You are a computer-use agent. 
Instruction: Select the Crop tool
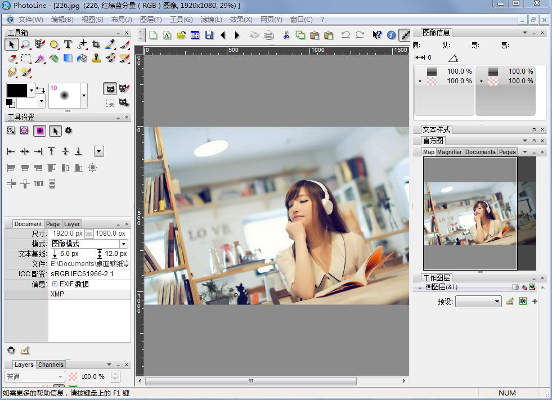click(x=96, y=44)
